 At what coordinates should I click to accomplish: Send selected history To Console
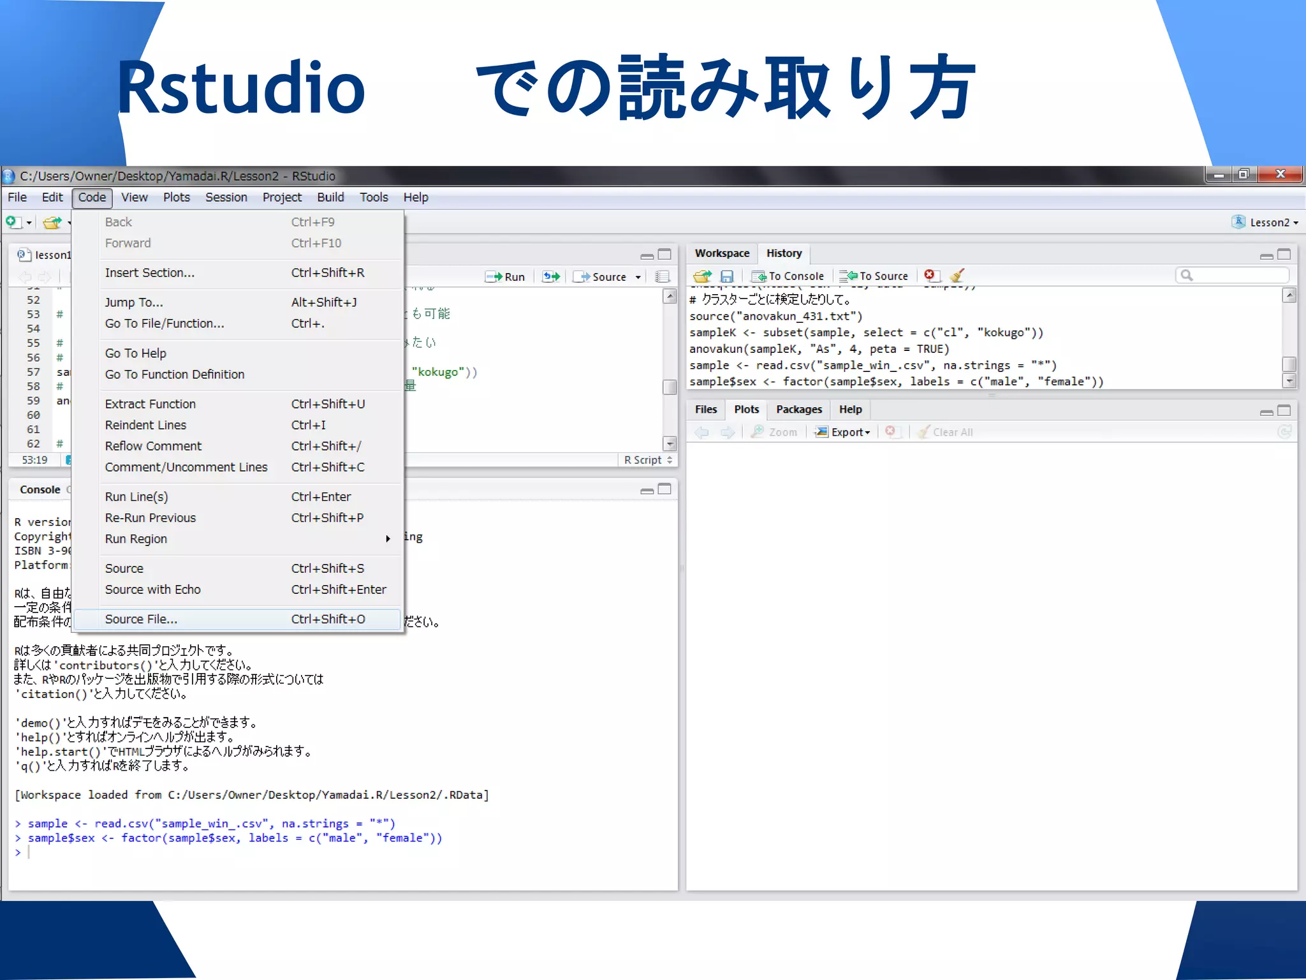coord(788,276)
